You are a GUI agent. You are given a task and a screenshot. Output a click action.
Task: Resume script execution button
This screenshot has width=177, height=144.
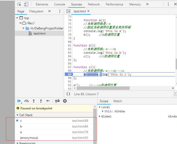click(19, 101)
